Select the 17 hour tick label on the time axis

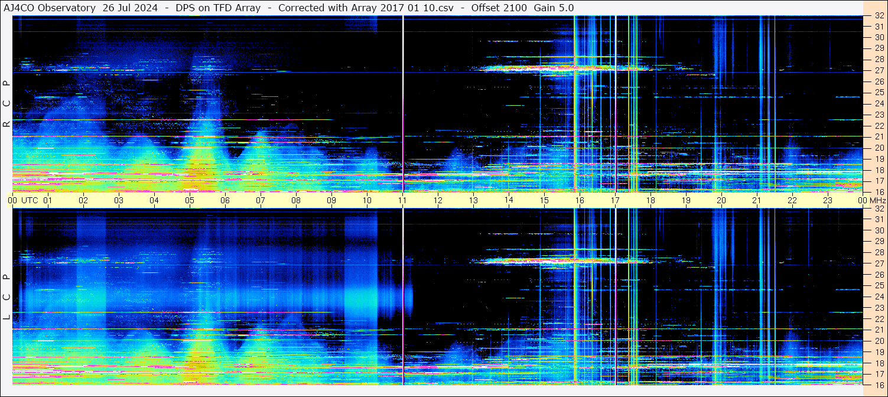[615, 200]
